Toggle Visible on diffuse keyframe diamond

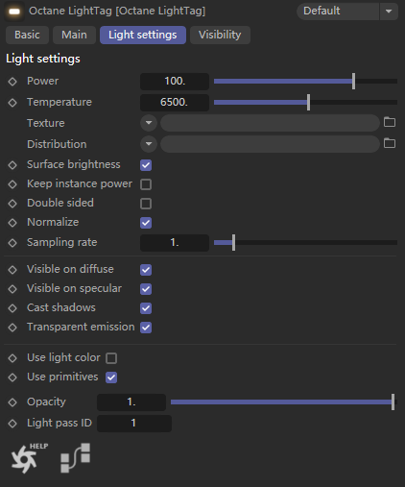pyautogui.click(x=12, y=270)
